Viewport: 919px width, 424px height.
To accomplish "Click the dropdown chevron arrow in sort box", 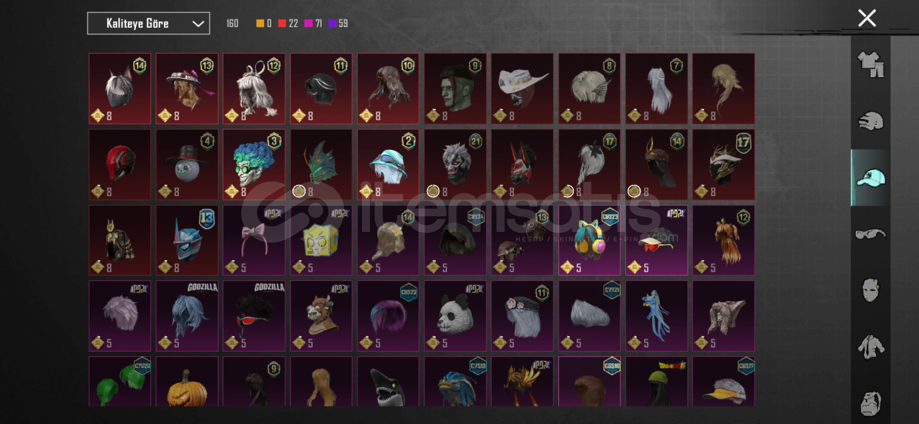I will click(x=198, y=24).
